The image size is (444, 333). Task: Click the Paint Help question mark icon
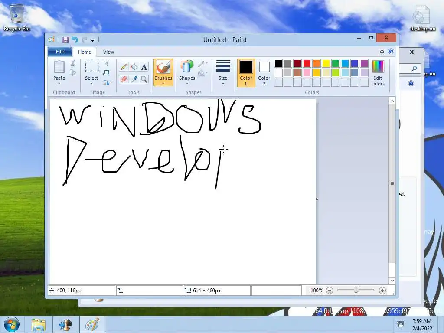point(391,52)
